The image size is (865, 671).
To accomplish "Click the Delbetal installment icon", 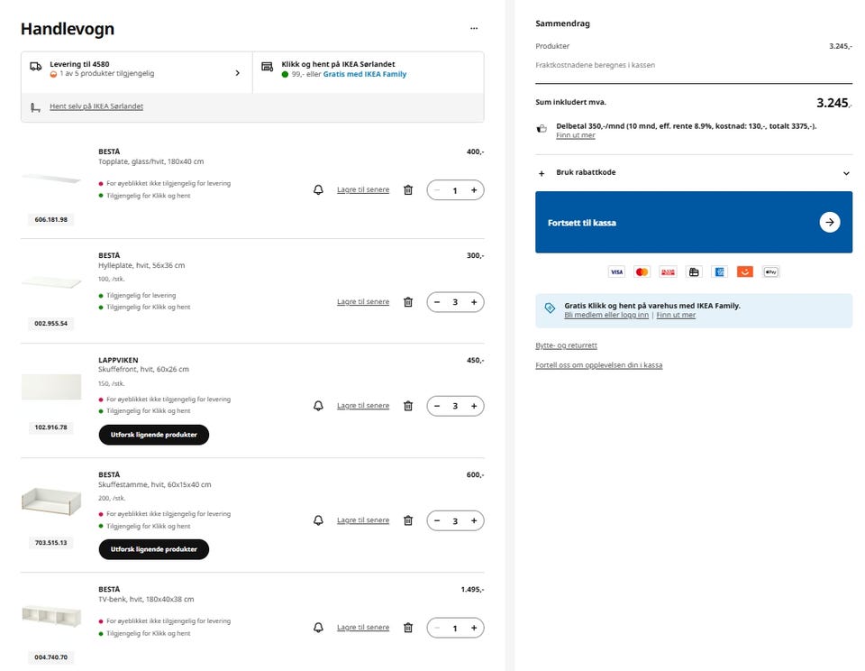I will [x=542, y=129].
